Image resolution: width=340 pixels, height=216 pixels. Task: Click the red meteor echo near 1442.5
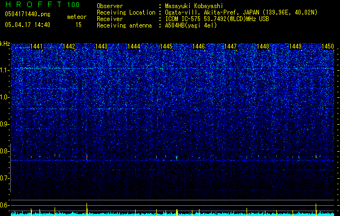[87, 157]
